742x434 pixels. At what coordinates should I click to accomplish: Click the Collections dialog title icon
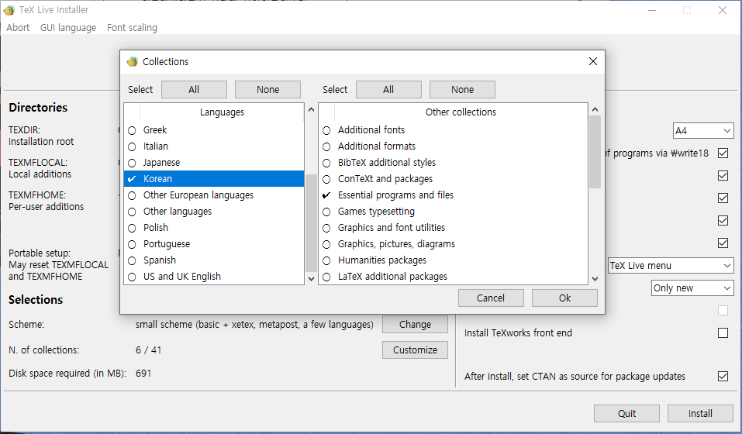(x=133, y=61)
